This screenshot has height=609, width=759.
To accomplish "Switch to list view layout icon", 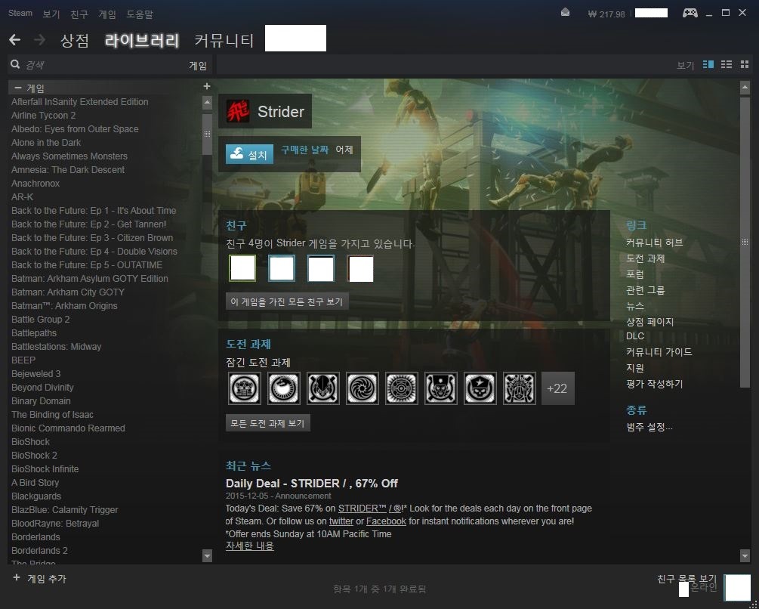I will [x=726, y=64].
